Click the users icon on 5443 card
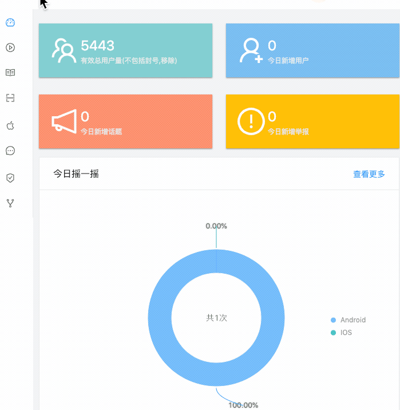The width and height of the screenshot is (400, 410). click(x=64, y=51)
